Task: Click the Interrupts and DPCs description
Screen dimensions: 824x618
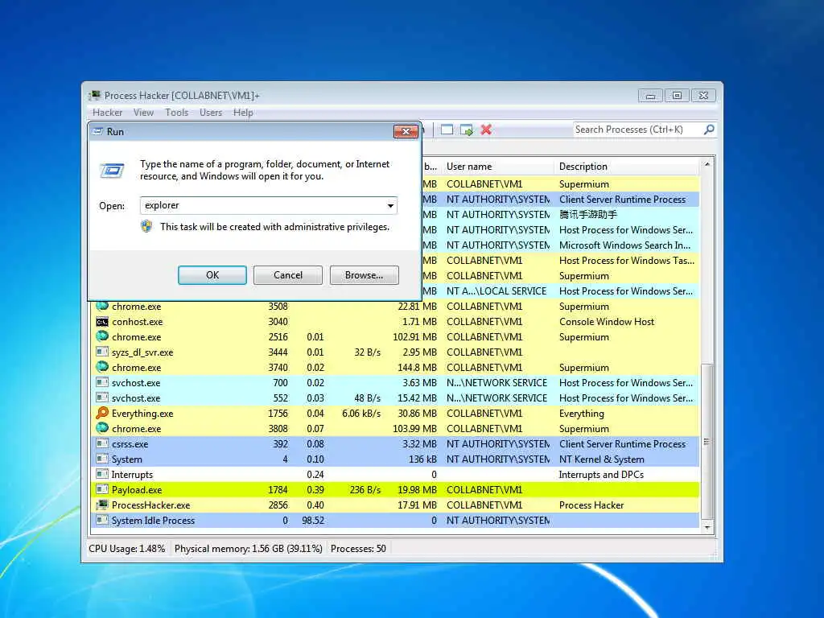Action: pos(600,475)
